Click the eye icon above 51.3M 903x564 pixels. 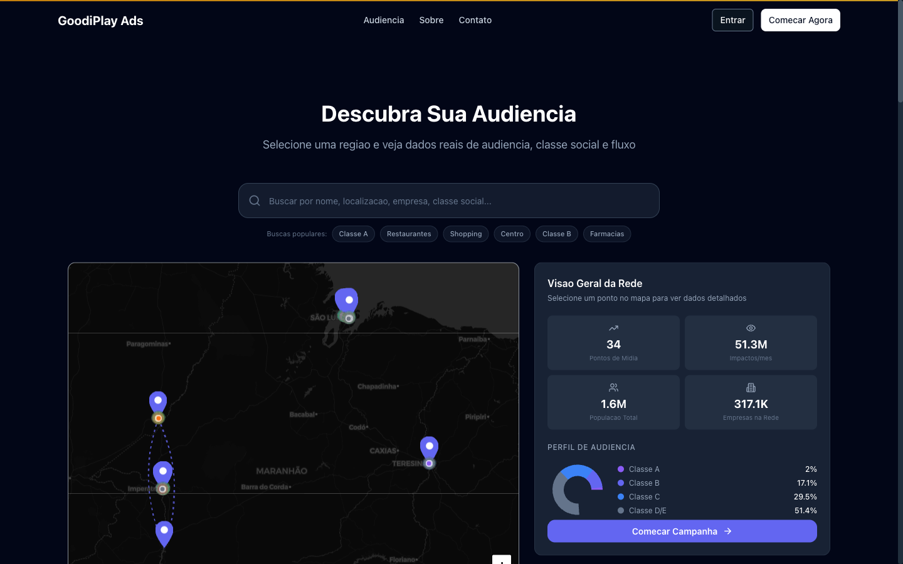click(751, 328)
